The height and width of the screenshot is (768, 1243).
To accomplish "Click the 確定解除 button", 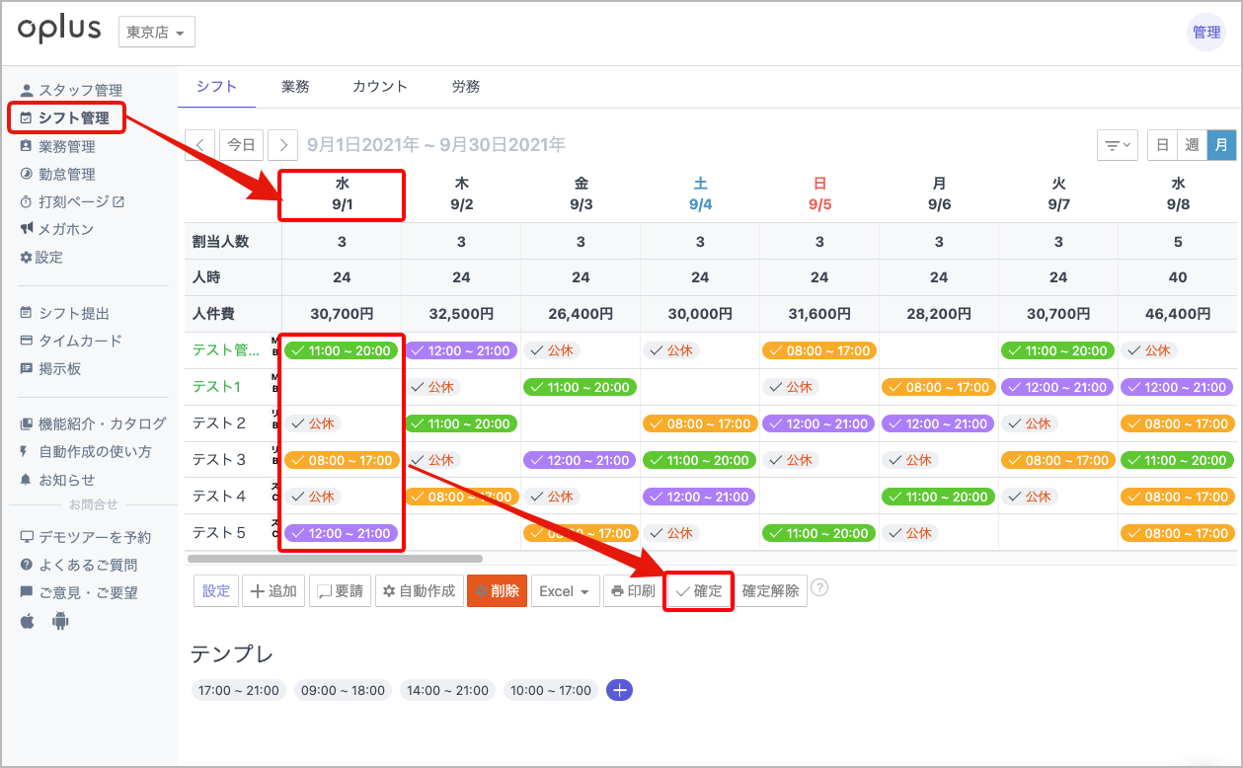I will (771, 591).
